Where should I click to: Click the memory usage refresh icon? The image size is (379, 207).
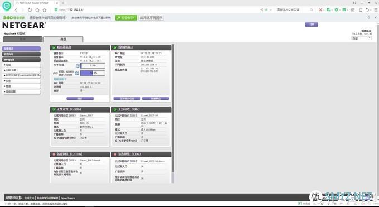(77, 73)
